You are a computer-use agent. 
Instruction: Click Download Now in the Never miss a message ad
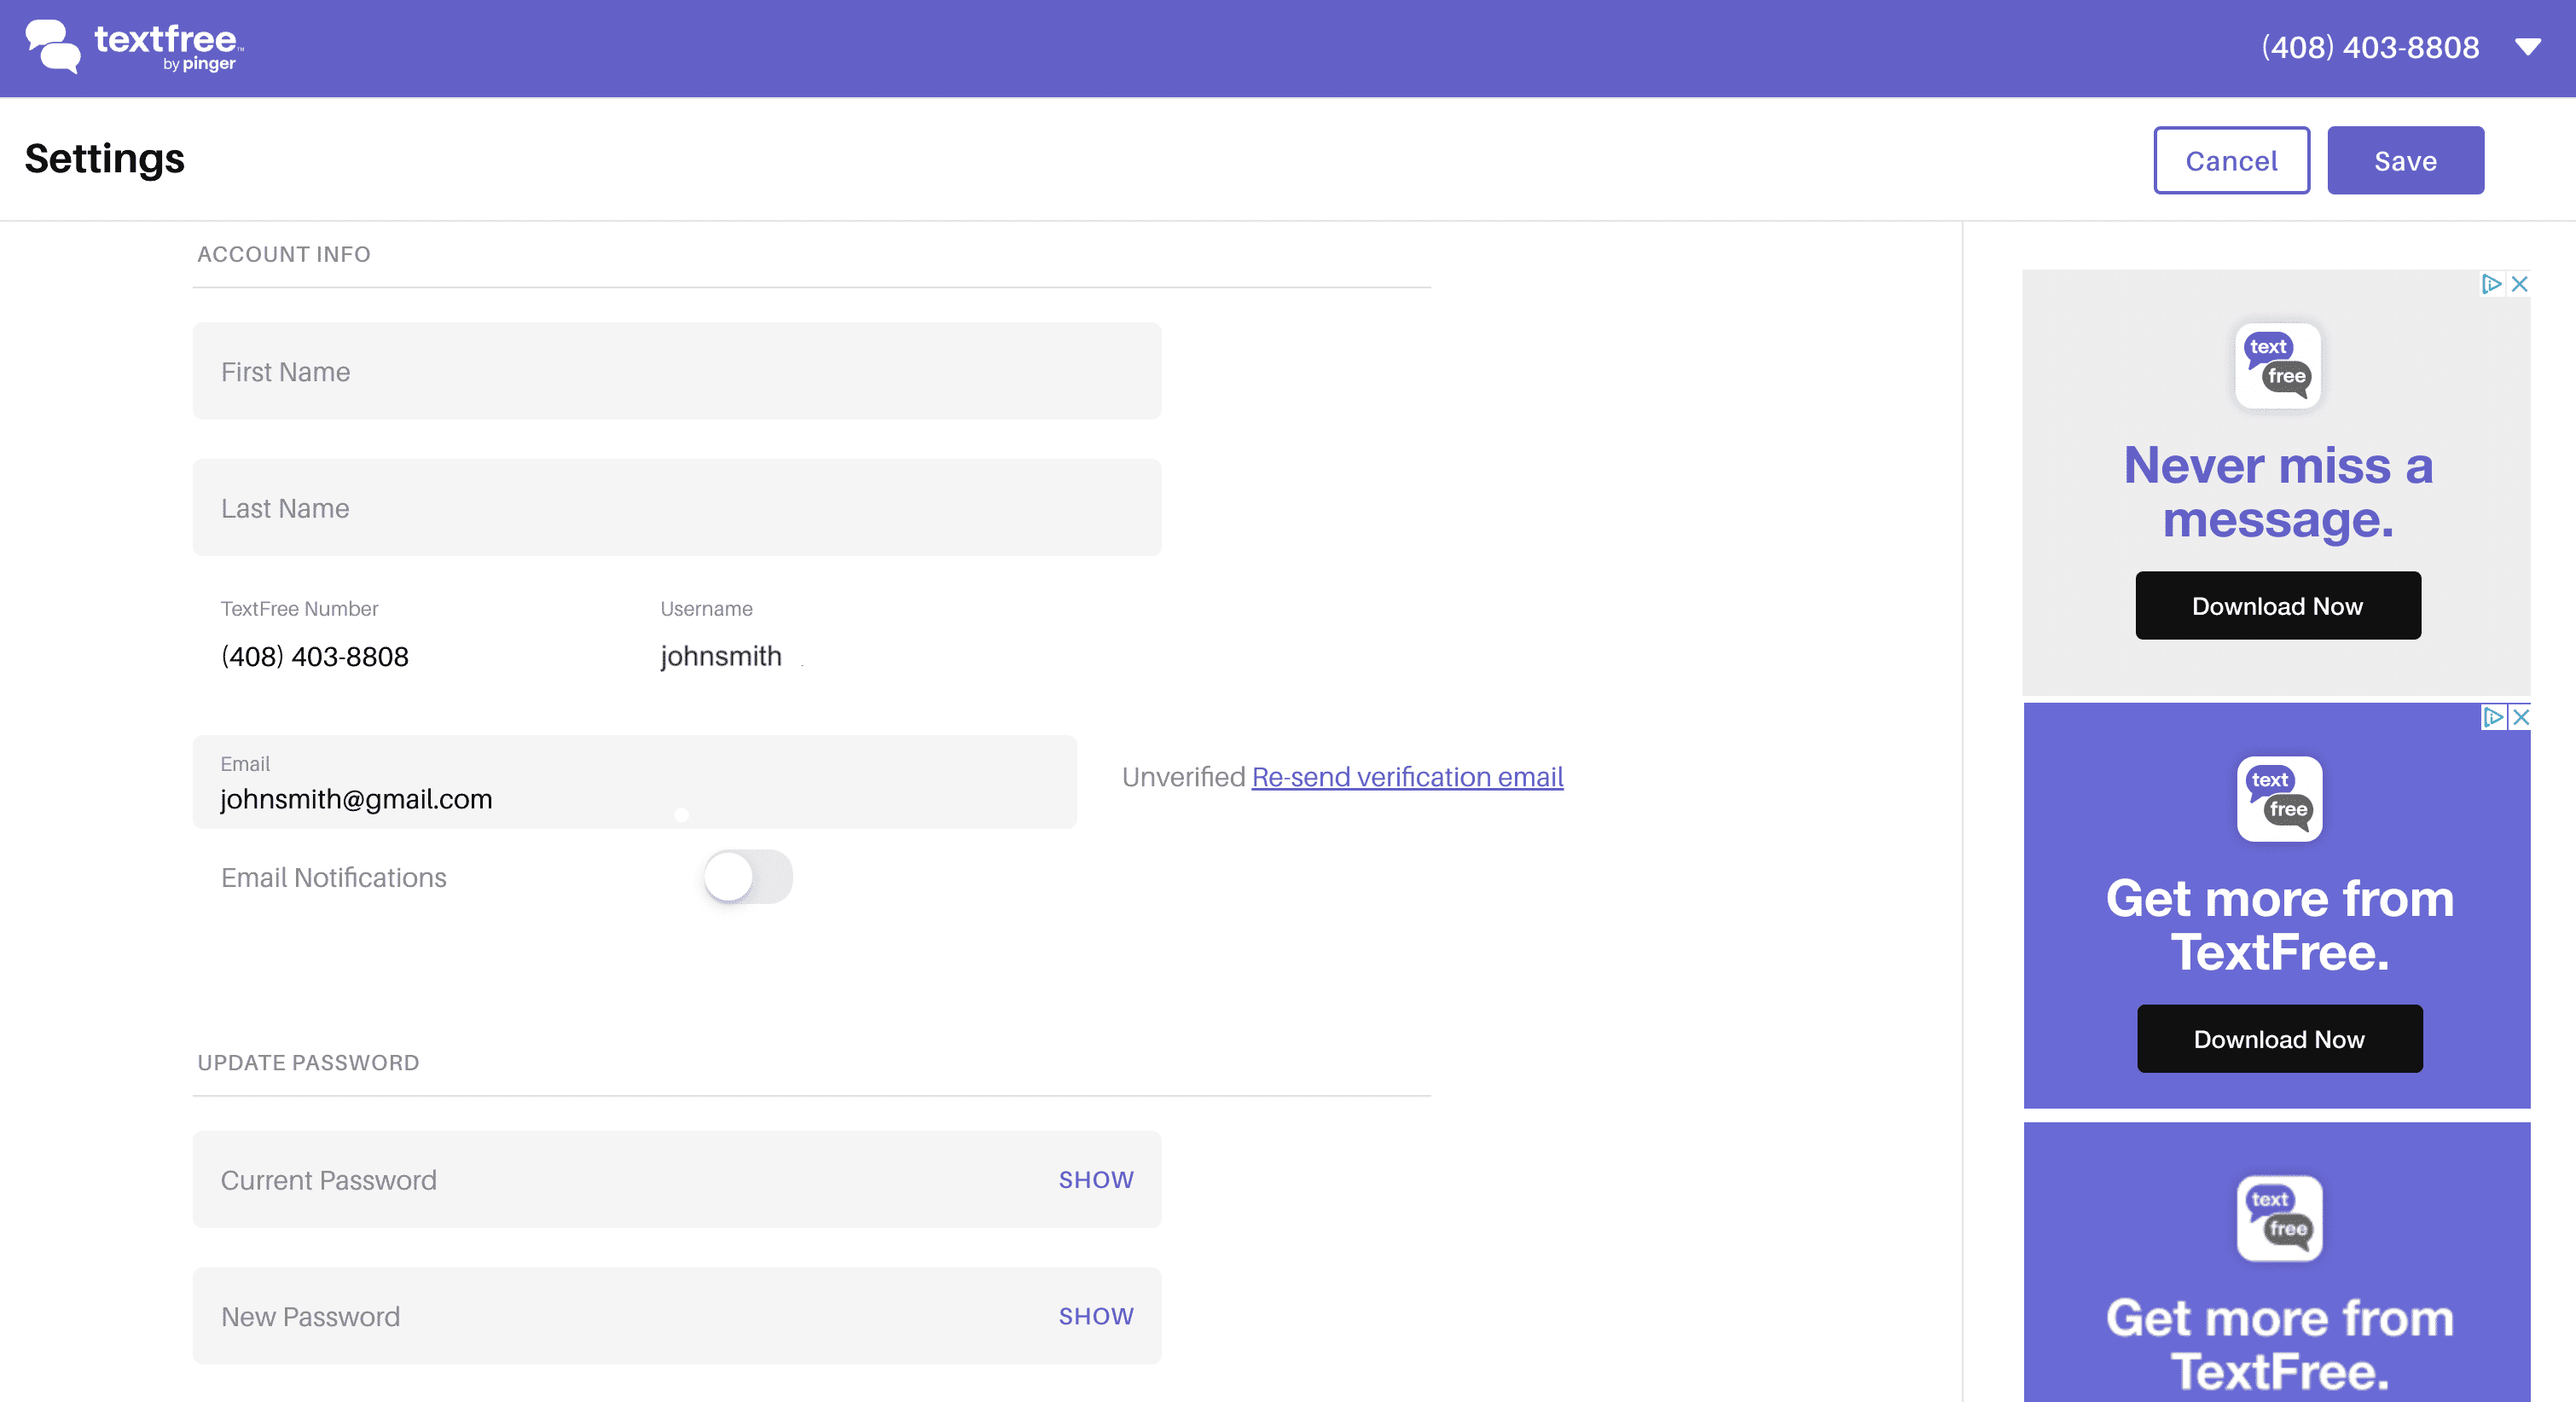[x=2277, y=605]
